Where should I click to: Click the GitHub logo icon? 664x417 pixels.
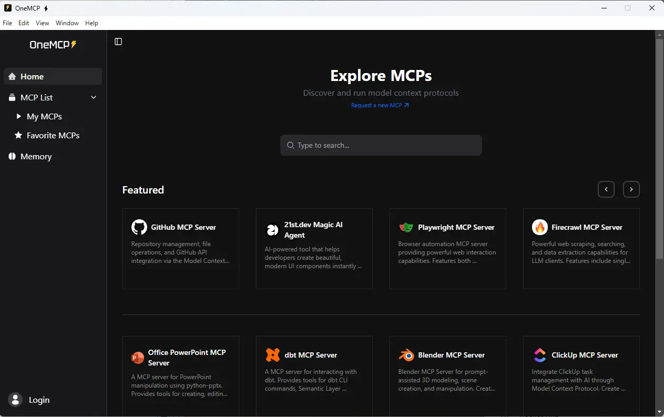(x=139, y=227)
